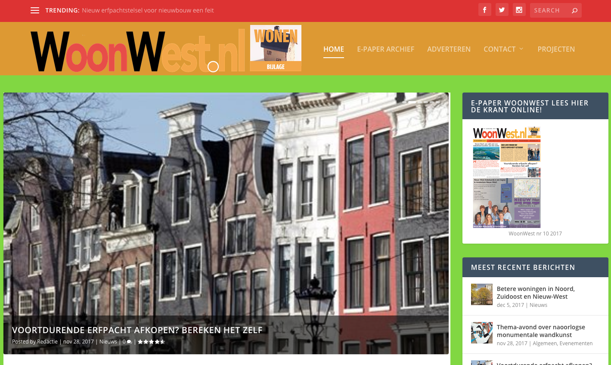Jump to the last slide indicator

click(438, 102)
